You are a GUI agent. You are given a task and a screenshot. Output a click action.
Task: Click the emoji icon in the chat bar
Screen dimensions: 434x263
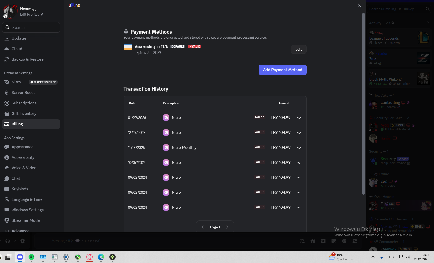tap(344, 241)
